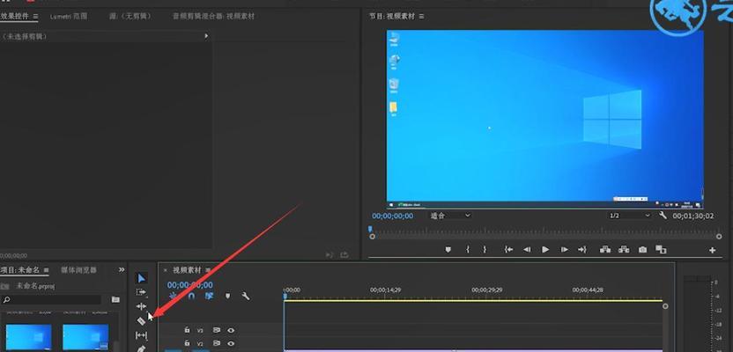Click the Export Frame camera icon
Image resolution: width=733 pixels, height=352 pixels.
(x=643, y=250)
